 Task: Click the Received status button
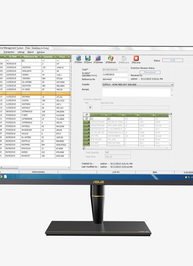150,72
